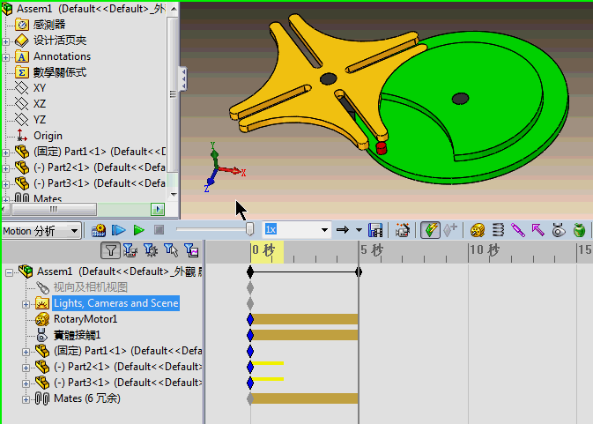593x424 pixels.
Task: Select (-) Part3<1> in feature tree
Action: 100,183
